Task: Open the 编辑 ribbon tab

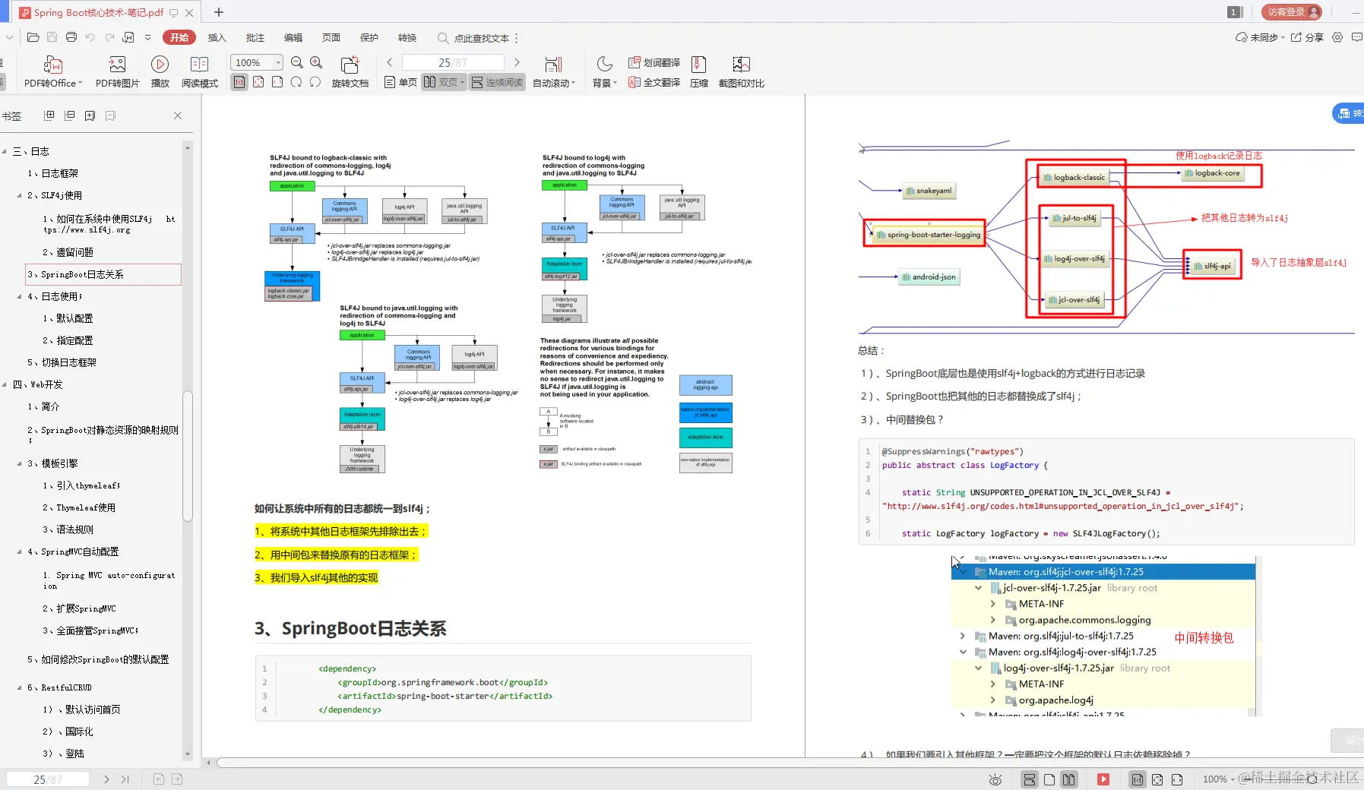Action: (293, 37)
